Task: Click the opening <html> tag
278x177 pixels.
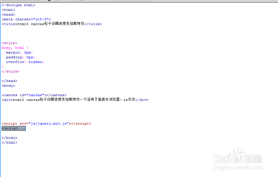Action: (x=8, y=10)
